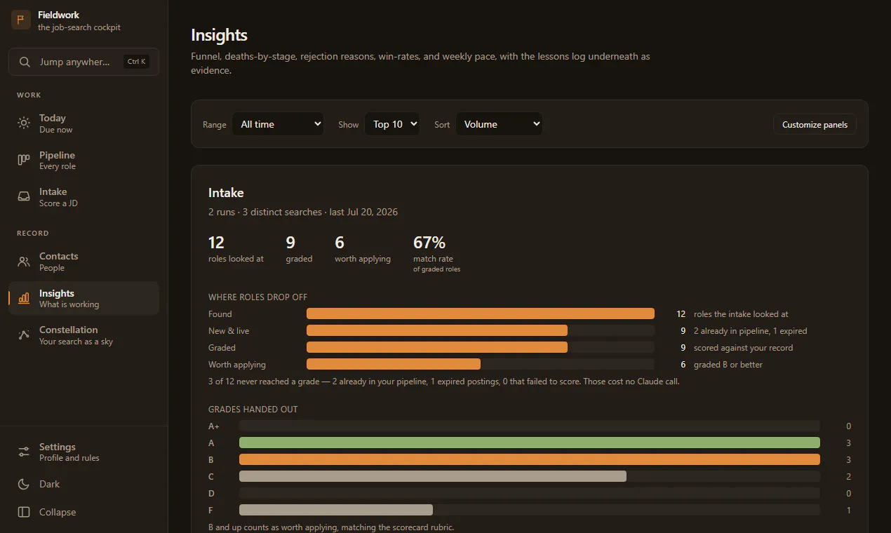This screenshot has height=533, width=891.
Task: Click the Contacts people icon
Action: click(x=24, y=262)
